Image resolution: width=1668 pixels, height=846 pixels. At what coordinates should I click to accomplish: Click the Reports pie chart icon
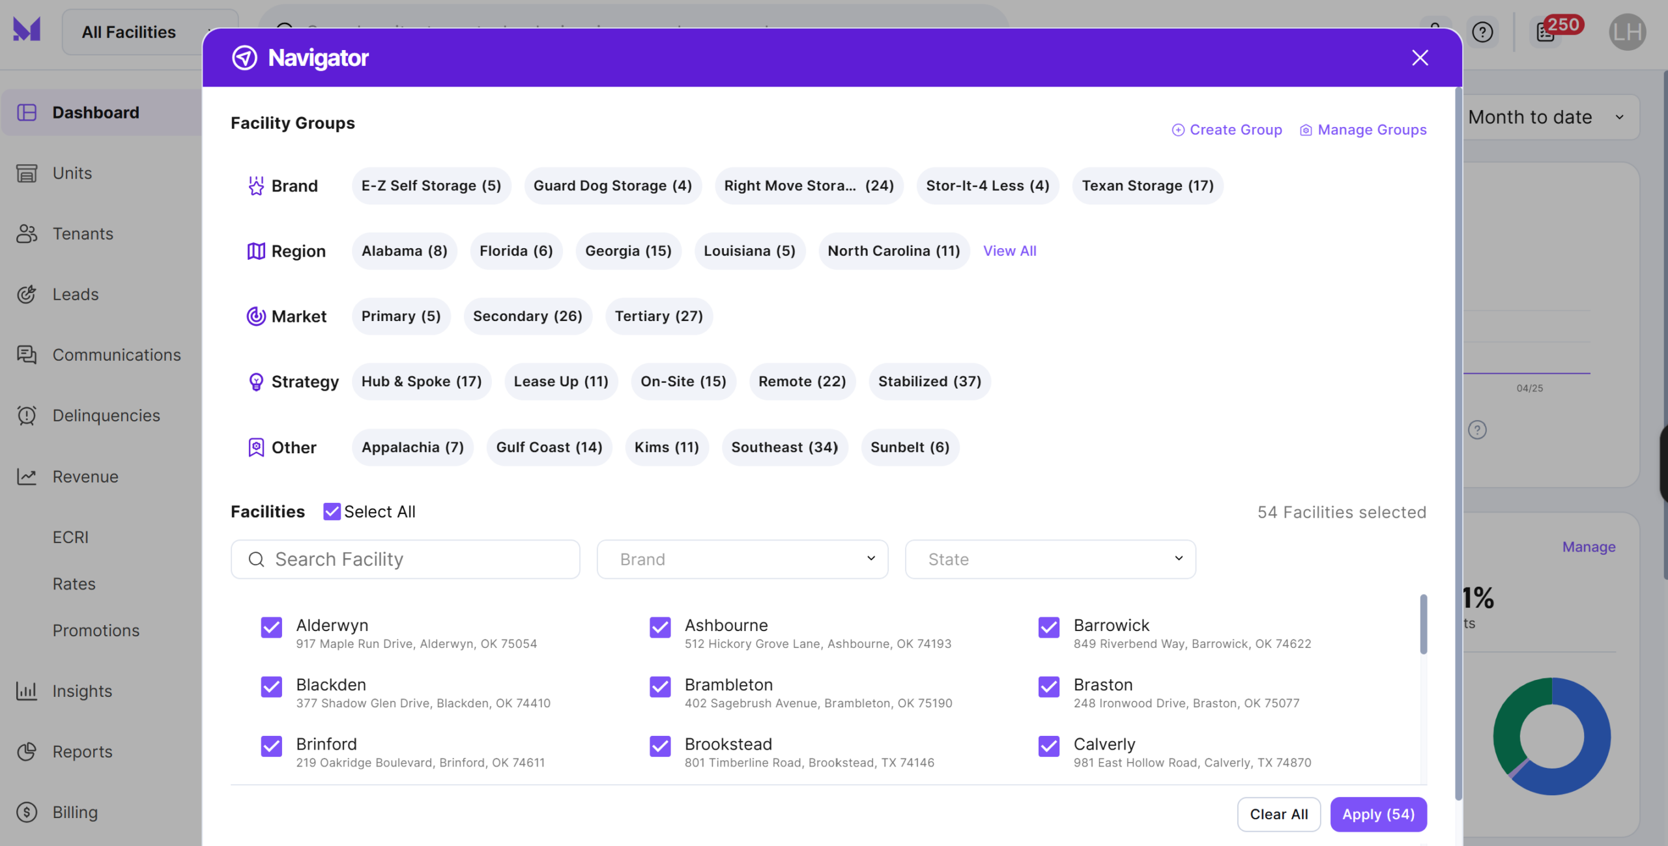[27, 752]
